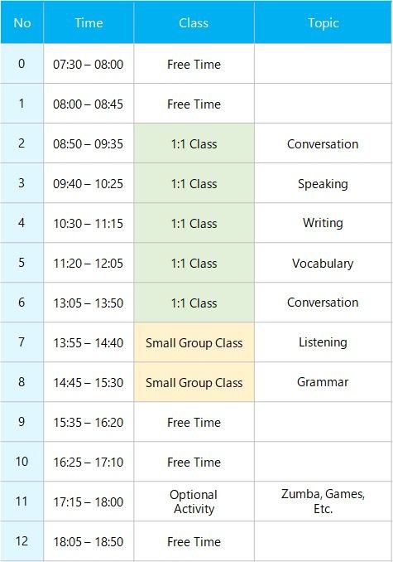
Task: Click the Vocabulary topic cell
Action: 323,263
